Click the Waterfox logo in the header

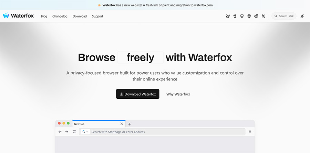(19, 16)
